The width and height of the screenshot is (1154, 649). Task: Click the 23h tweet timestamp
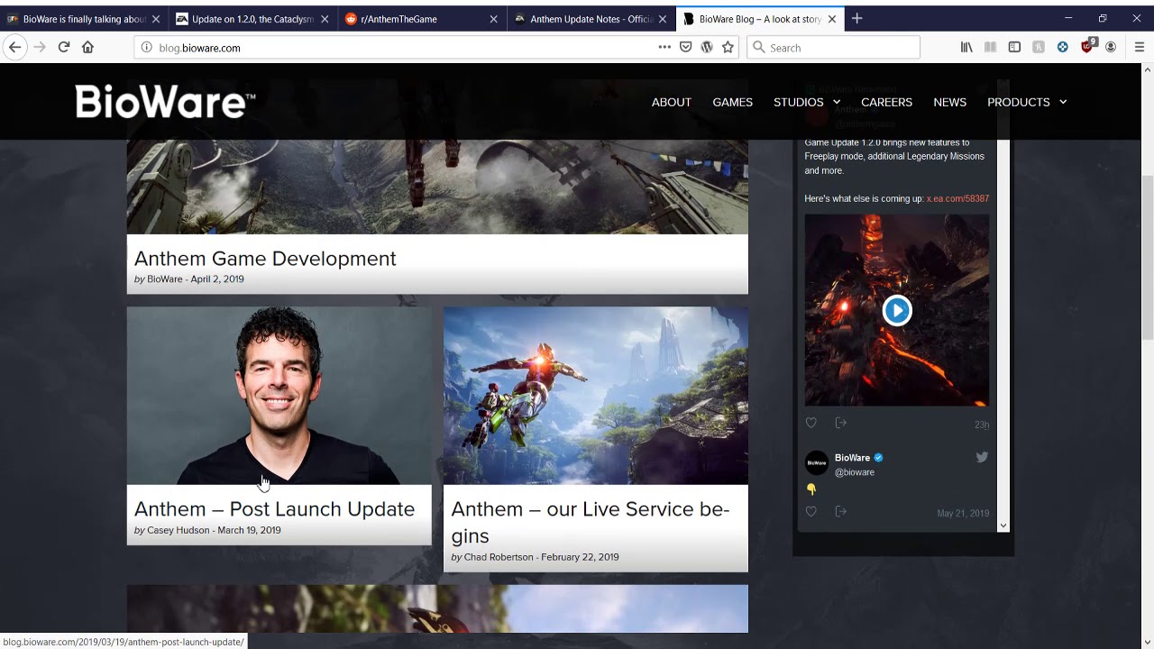[982, 425]
